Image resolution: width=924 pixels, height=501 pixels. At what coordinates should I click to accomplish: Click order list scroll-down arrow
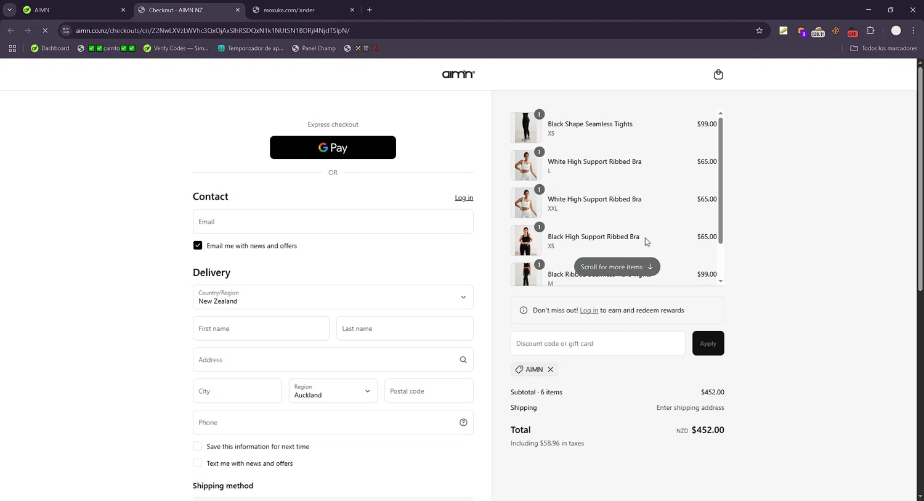721,281
